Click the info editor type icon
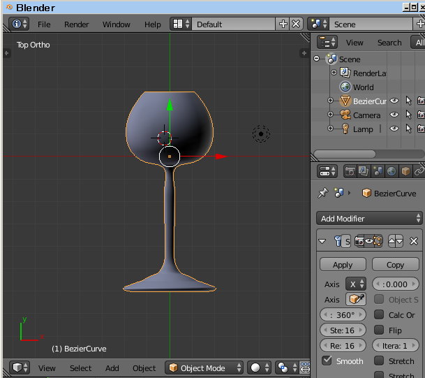The width and height of the screenshot is (425, 378). [19, 24]
